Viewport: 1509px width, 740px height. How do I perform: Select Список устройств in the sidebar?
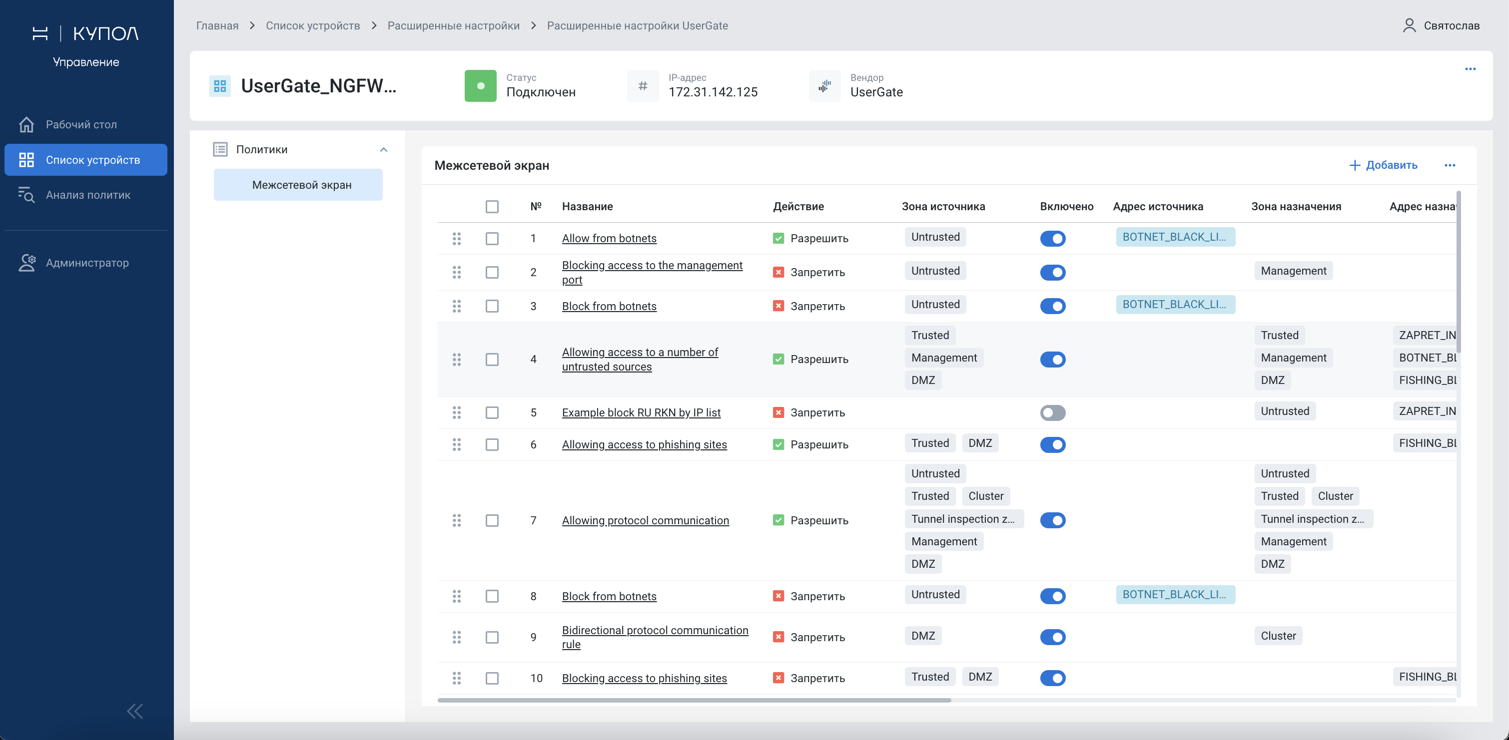[86, 159]
